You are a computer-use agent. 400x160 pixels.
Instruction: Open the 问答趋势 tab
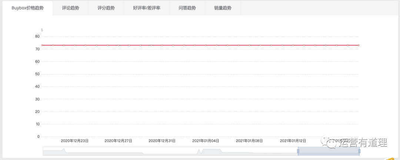(x=187, y=8)
